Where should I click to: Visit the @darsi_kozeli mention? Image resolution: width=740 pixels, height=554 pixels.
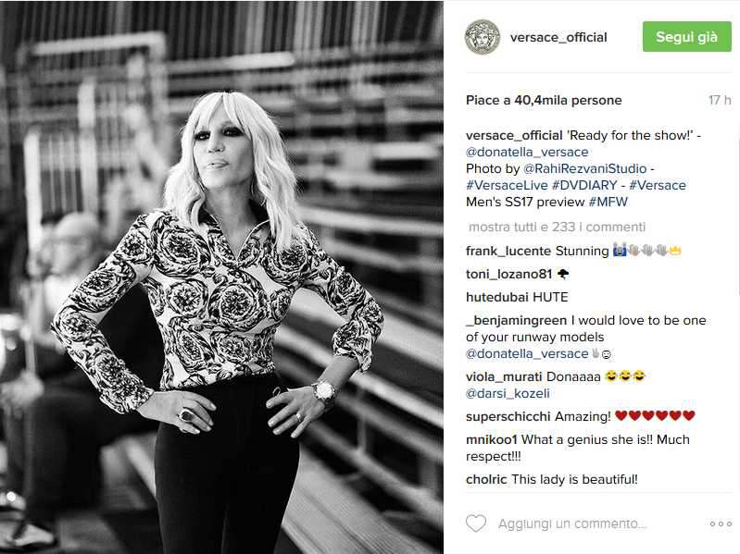coord(508,393)
